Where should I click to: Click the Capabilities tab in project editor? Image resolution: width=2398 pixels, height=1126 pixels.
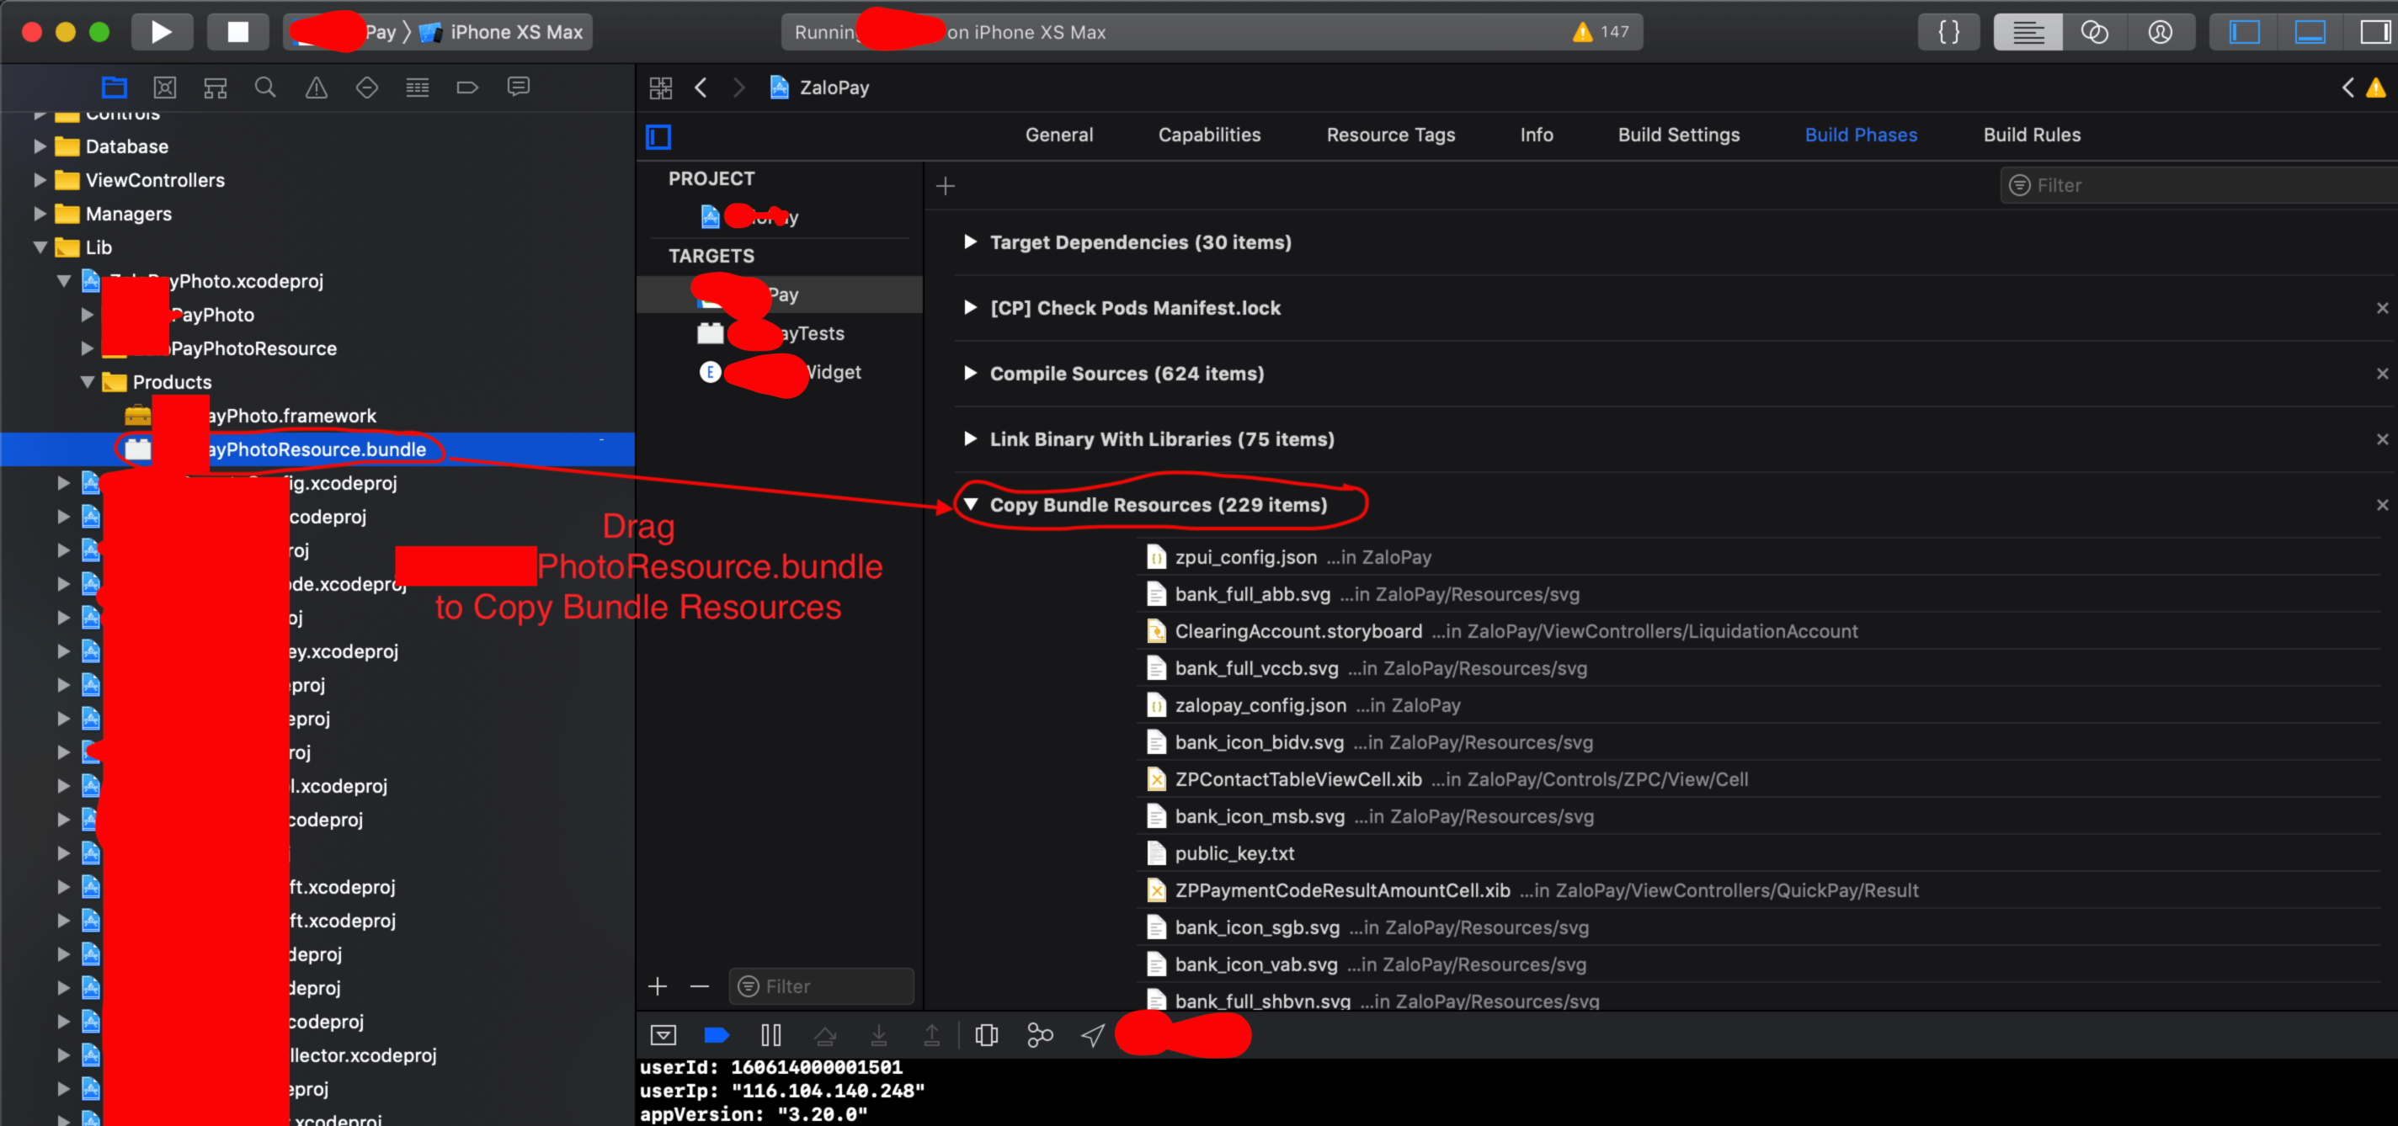pyautogui.click(x=1210, y=135)
